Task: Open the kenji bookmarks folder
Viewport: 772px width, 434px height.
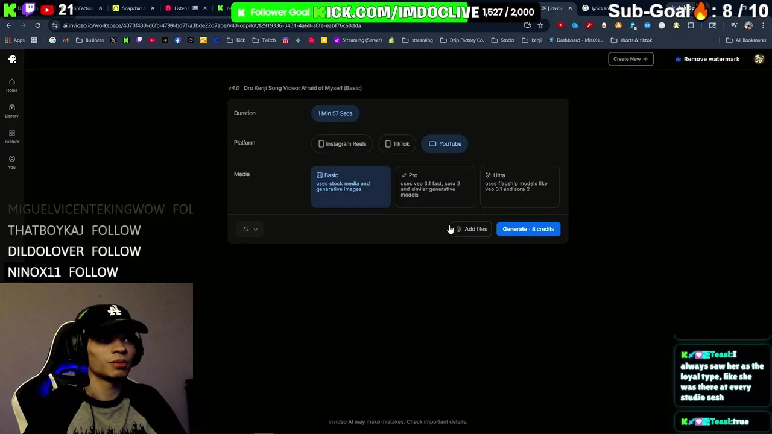Action: [531, 40]
